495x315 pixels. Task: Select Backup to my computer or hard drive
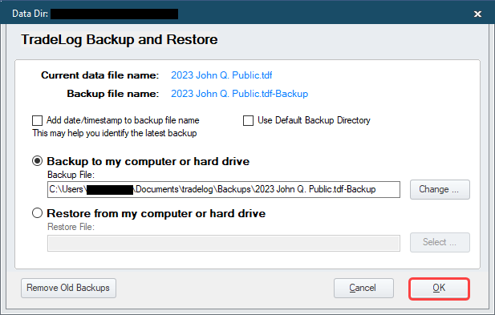[x=37, y=161]
